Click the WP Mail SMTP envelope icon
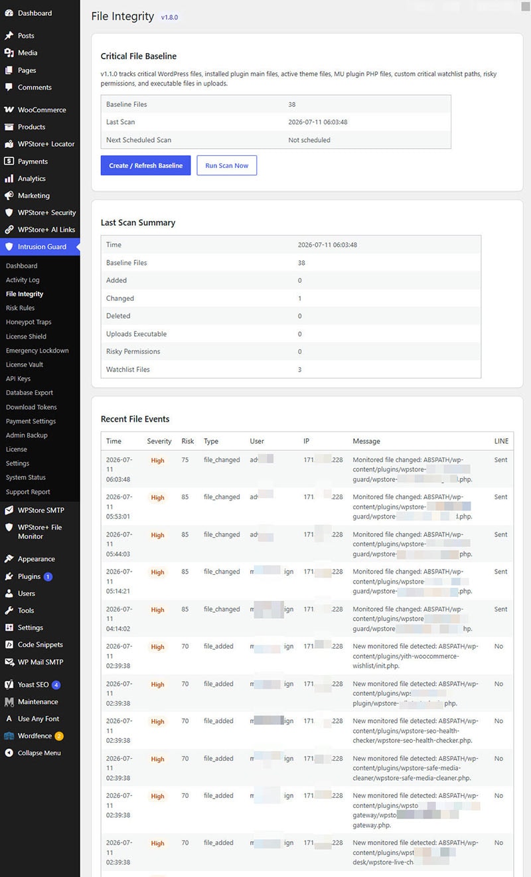 point(9,662)
